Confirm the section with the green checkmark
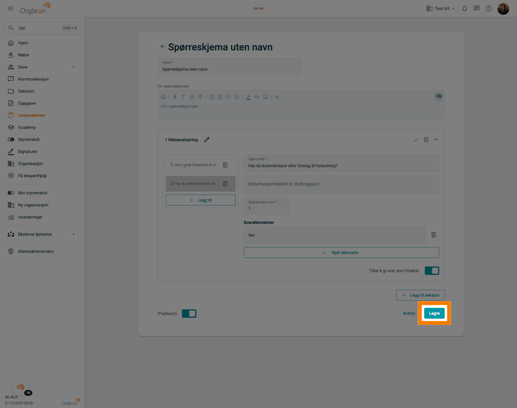 click(x=416, y=140)
